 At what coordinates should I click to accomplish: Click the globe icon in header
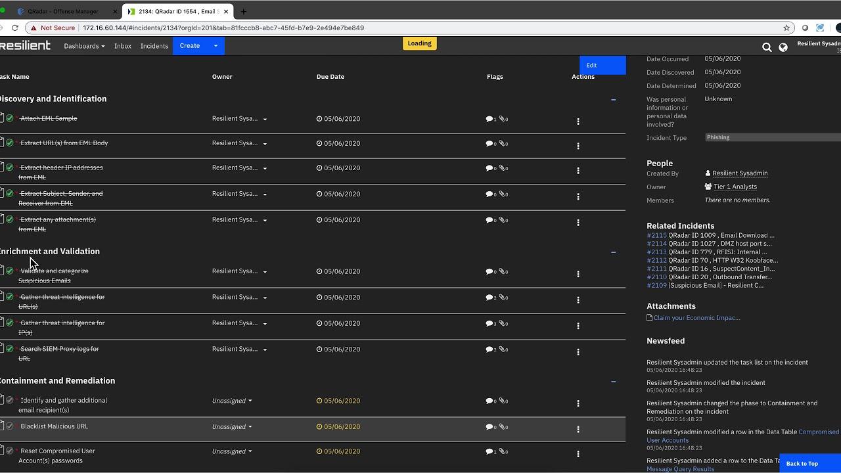click(783, 47)
